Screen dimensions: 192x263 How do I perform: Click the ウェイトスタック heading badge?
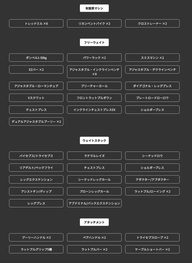tap(94, 140)
